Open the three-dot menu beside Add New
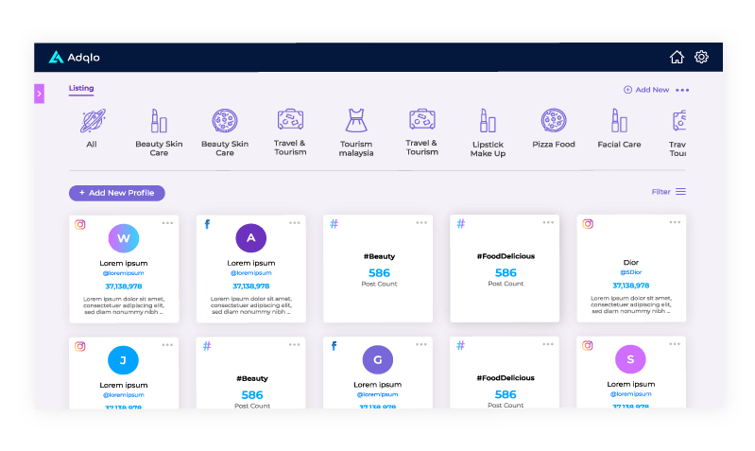This screenshot has width=755, height=451. click(682, 91)
